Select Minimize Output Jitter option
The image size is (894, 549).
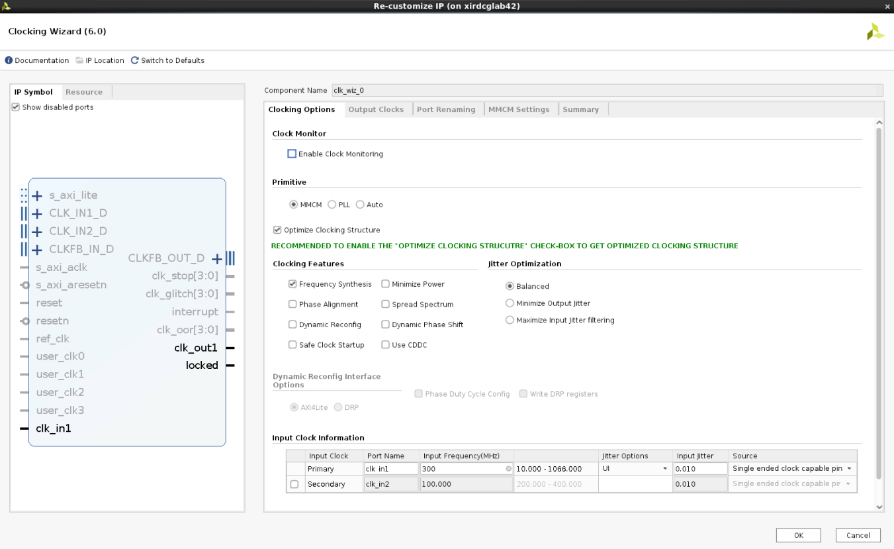click(x=510, y=303)
